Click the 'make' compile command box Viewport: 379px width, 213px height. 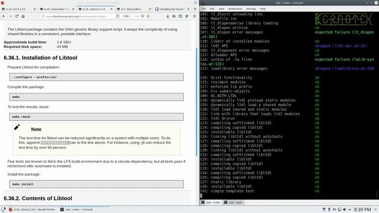97,97
